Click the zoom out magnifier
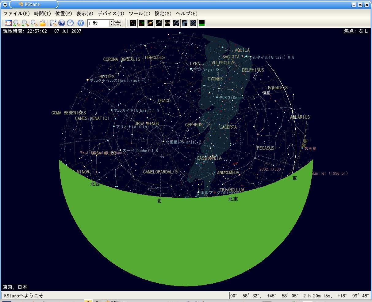Viewport: 372px width, 302px height. 25,23
